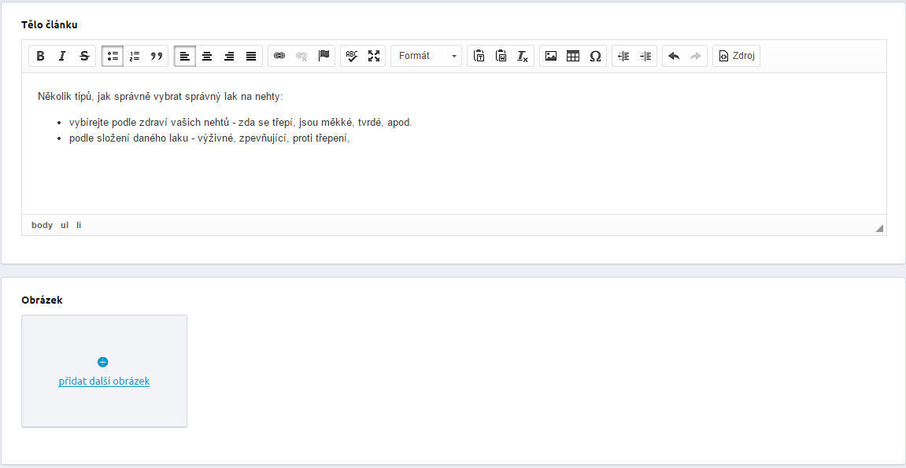
Task: Decrease the indent
Action: point(623,56)
